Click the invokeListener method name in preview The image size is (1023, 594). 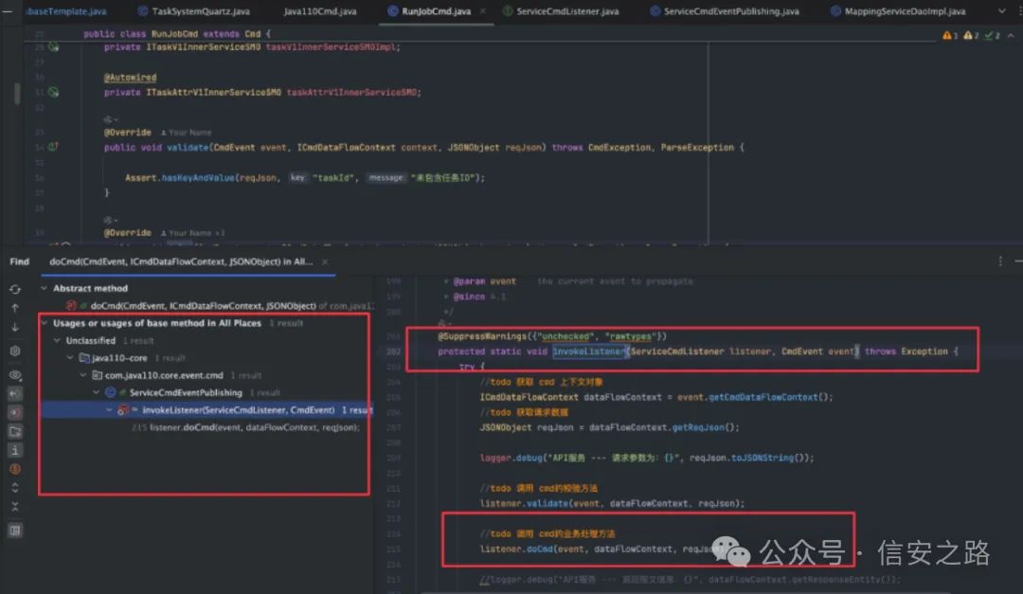click(589, 351)
